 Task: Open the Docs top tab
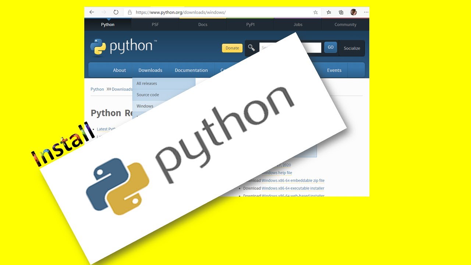(203, 25)
